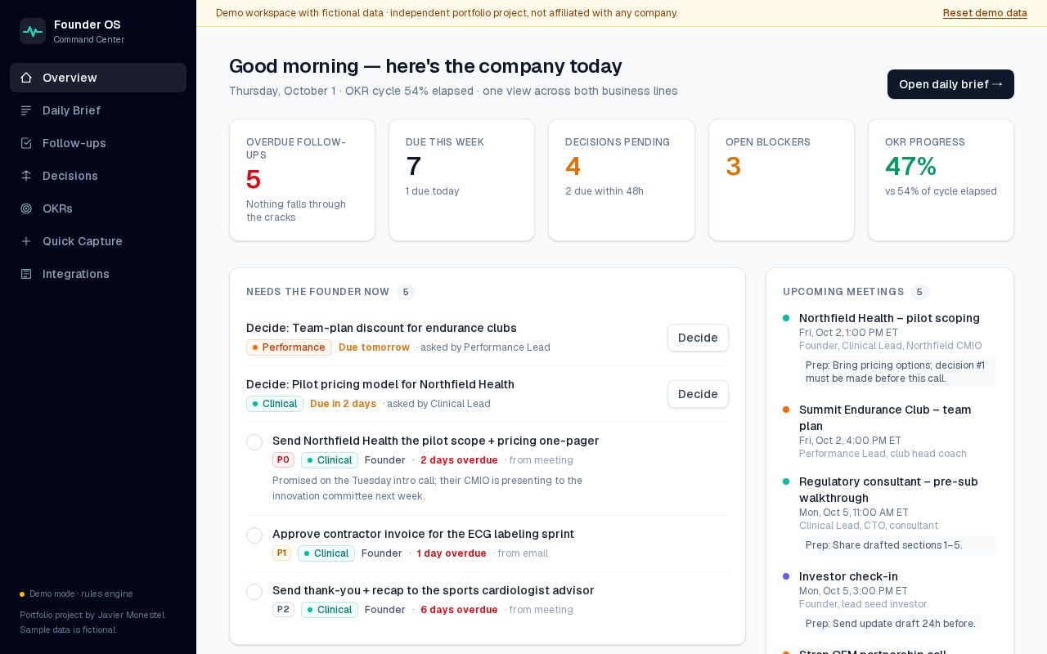The height and width of the screenshot is (654, 1047).
Task: Open Regulatory consultant pre-sub walkthrough meeting
Action: click(888, 490)
